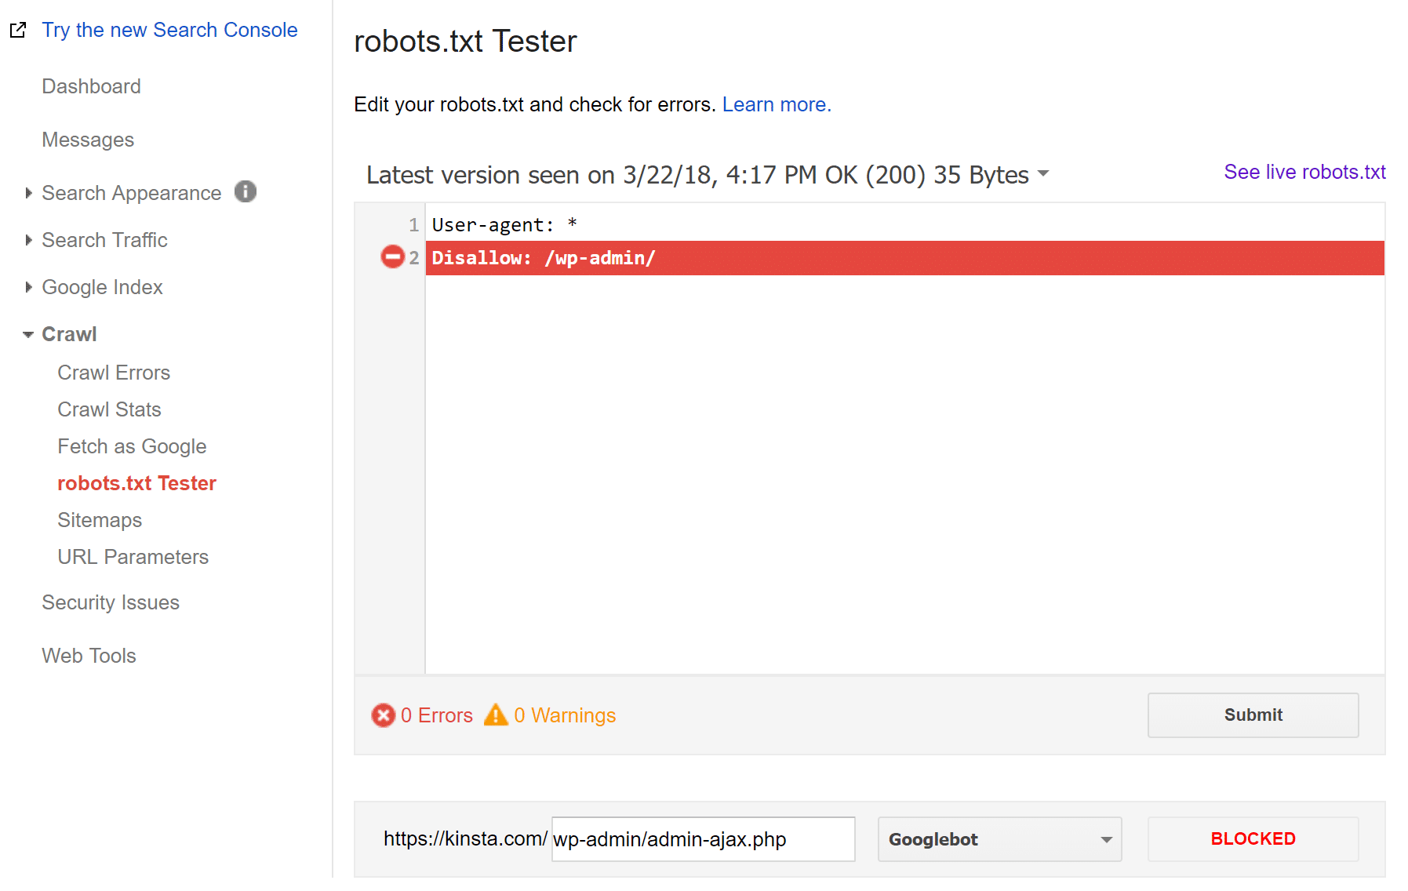The height and width of the screenshot is (891, 1408).
Task: Click the Learn more link
Action: click(775, 104)
